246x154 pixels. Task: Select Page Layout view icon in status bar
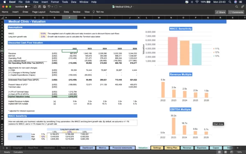[x=225, y=152]
